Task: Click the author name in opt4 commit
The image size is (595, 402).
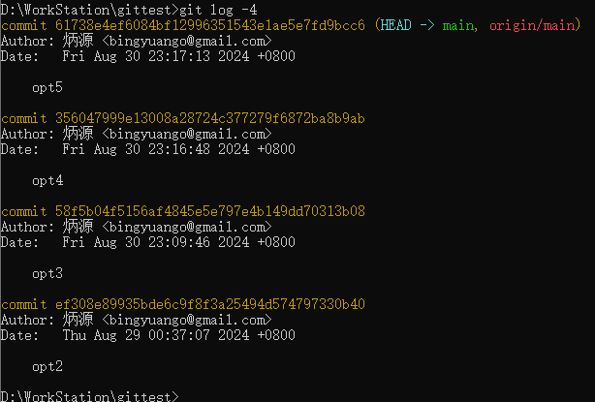Action: click(x=78, y=134)
